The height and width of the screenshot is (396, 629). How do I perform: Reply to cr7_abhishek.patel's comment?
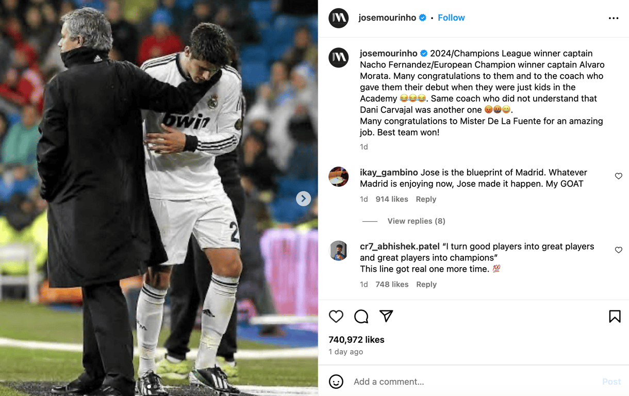426,284
